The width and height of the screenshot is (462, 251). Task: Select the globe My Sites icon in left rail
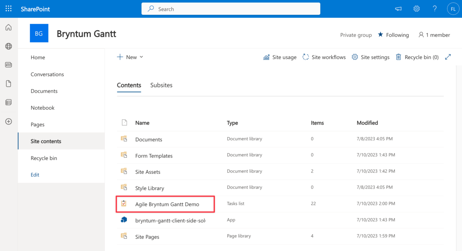point(8,46)
